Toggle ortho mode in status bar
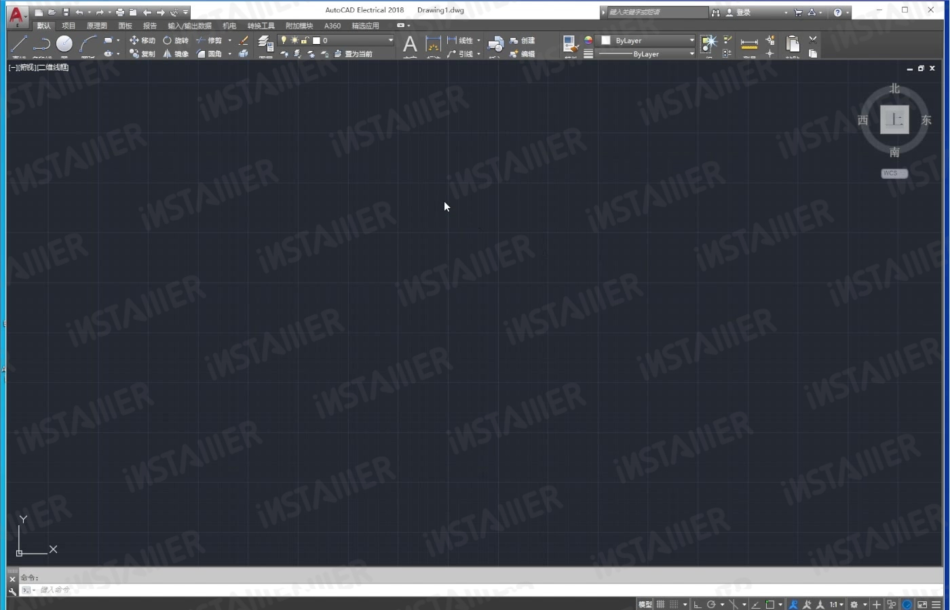The width and height of the screenshot is (950, 610). (698, 604)
